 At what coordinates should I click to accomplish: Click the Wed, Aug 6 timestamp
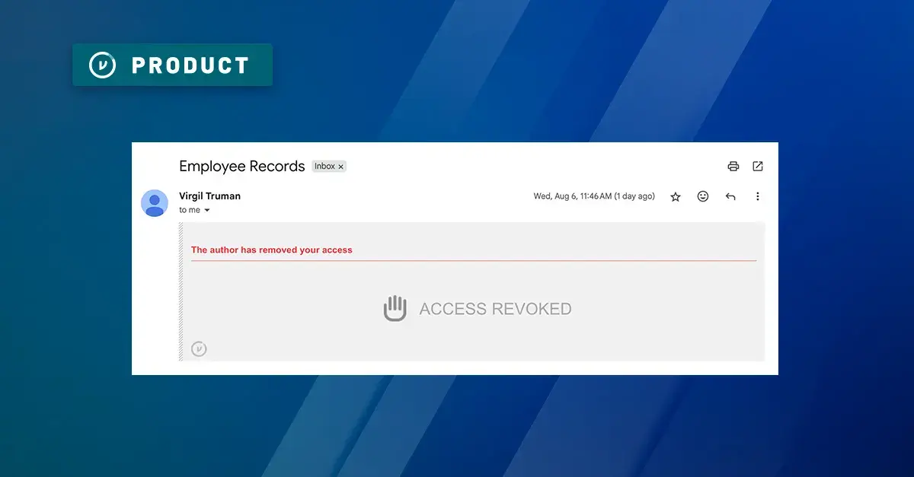click(593, 196)
